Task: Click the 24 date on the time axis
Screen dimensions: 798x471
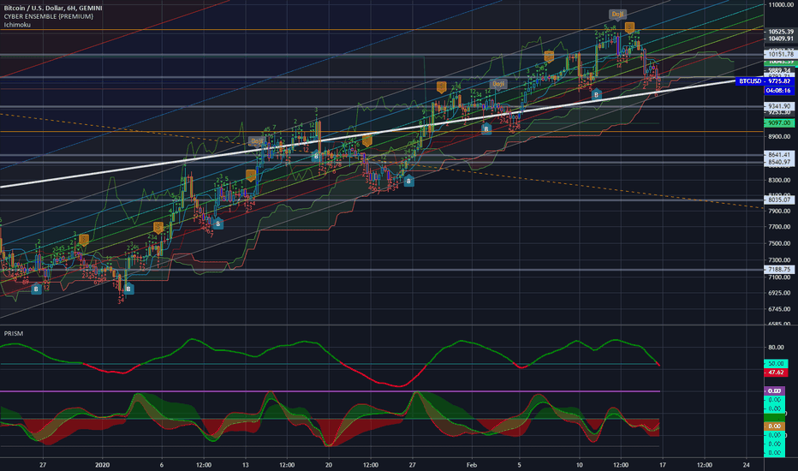Action: (x=746, y=465)
